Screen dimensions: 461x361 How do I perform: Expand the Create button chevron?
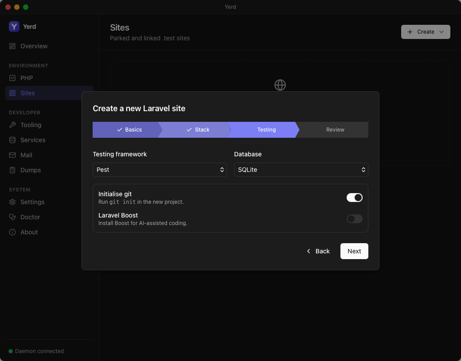441,32
